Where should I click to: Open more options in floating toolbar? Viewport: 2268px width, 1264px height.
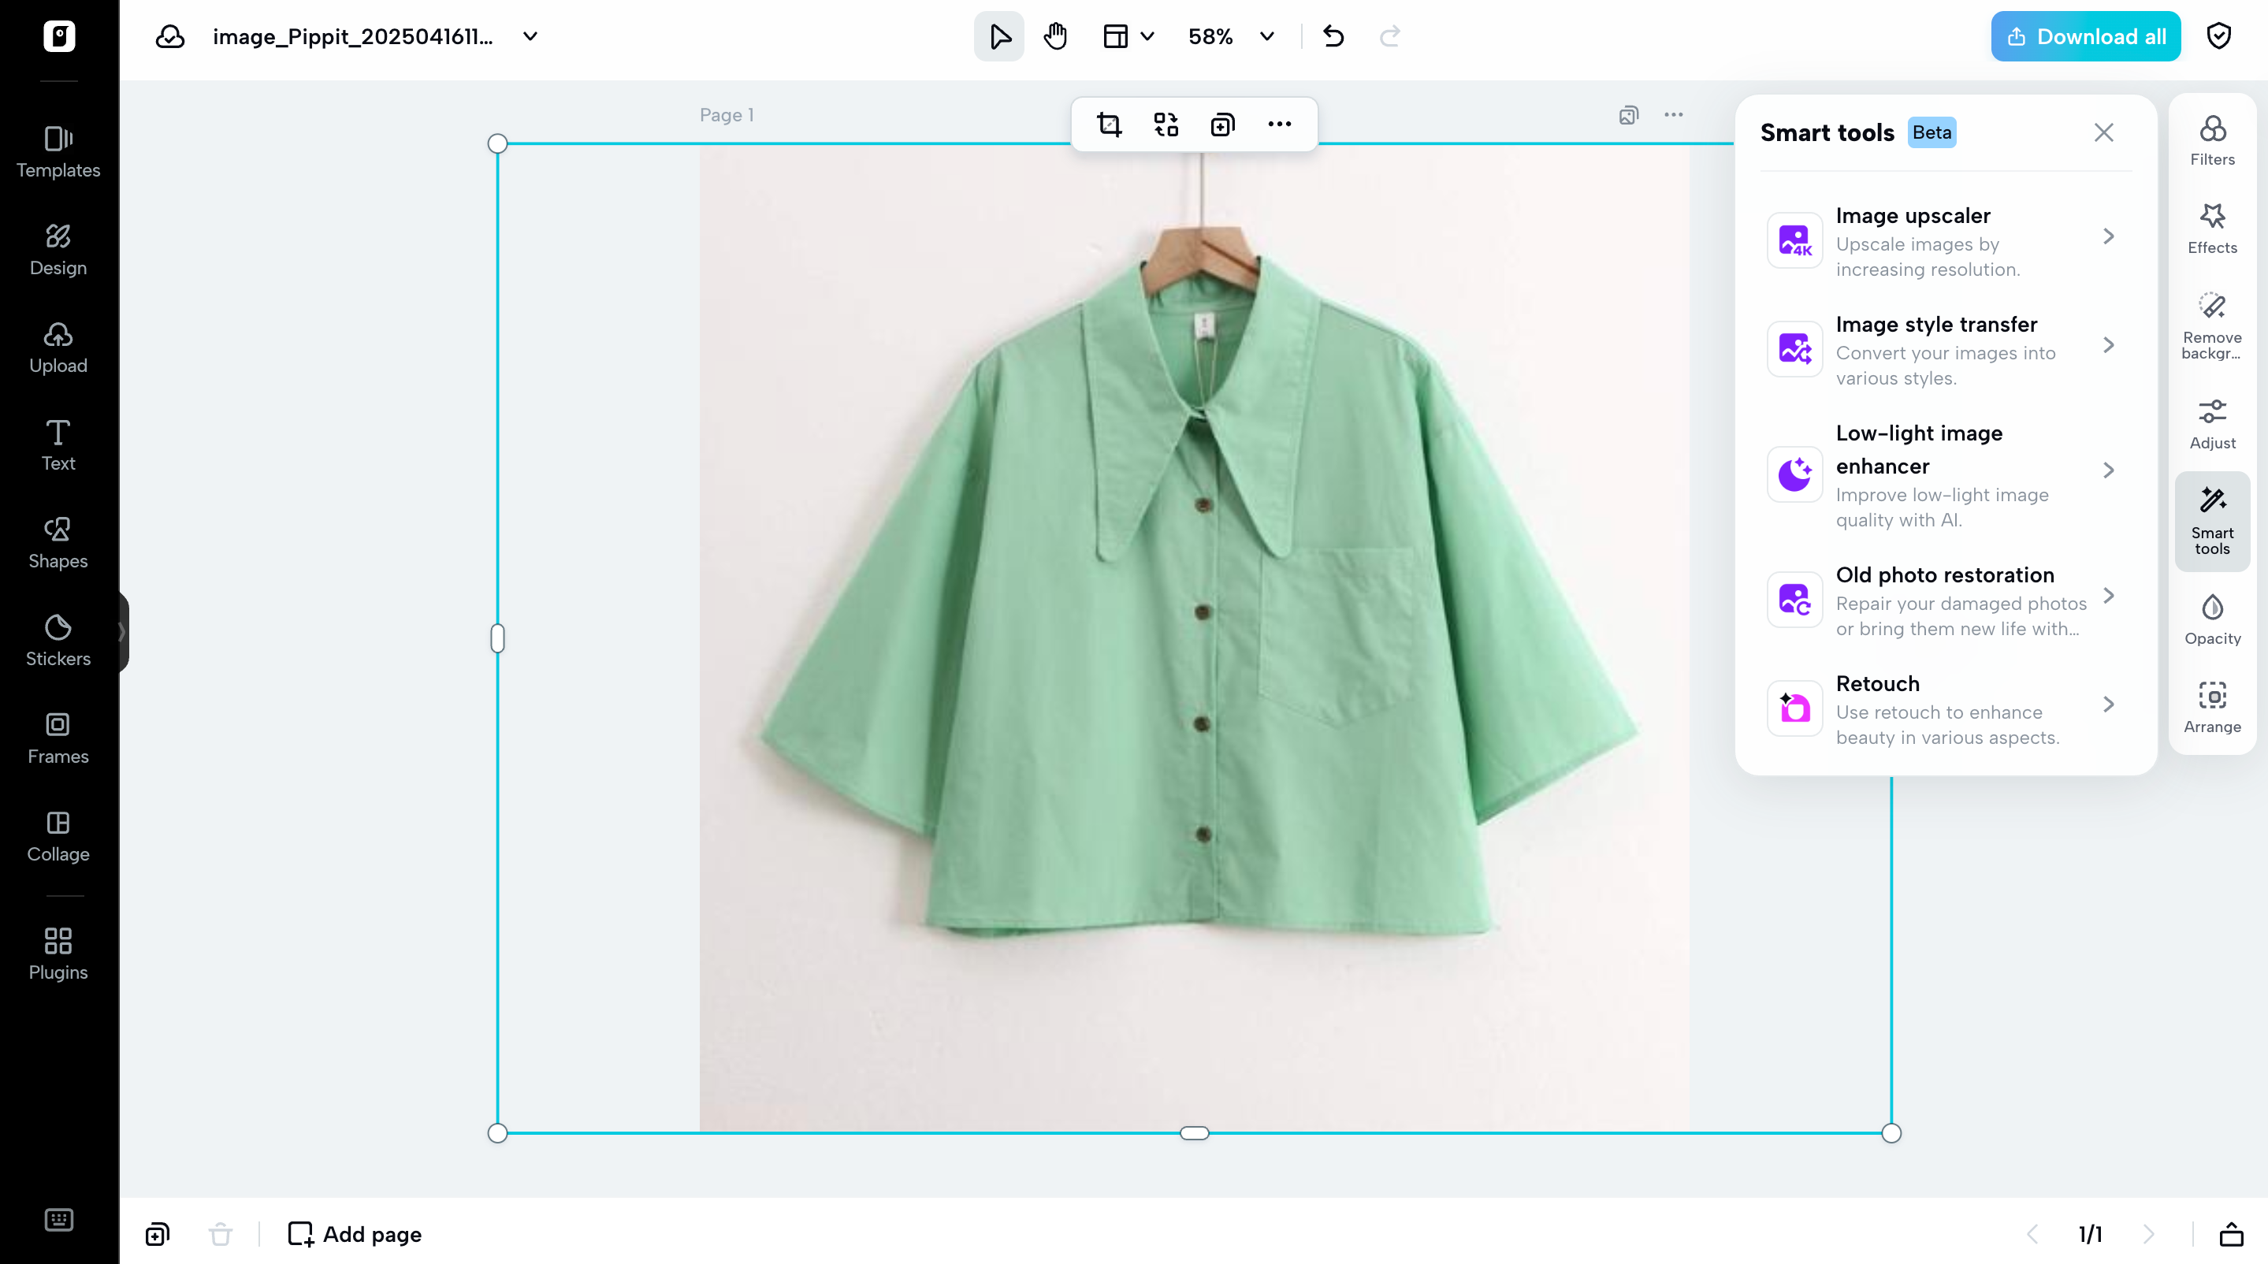tap(1279, 124)
